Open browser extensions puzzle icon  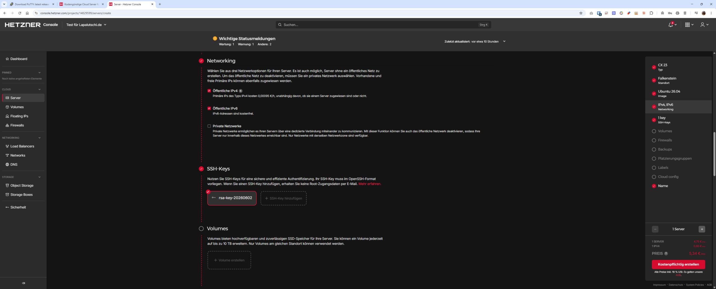(x=651, y=13)
